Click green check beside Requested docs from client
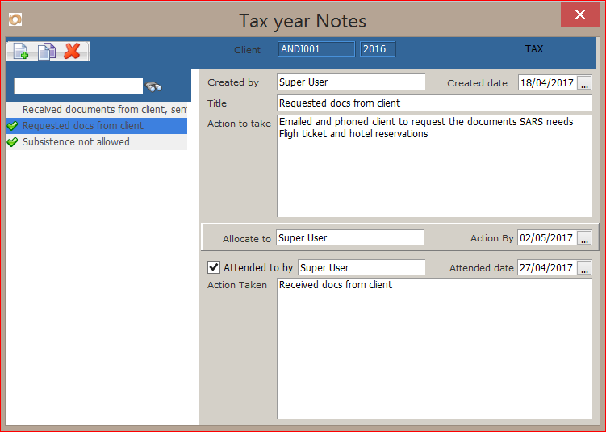 tap(12, 126)
